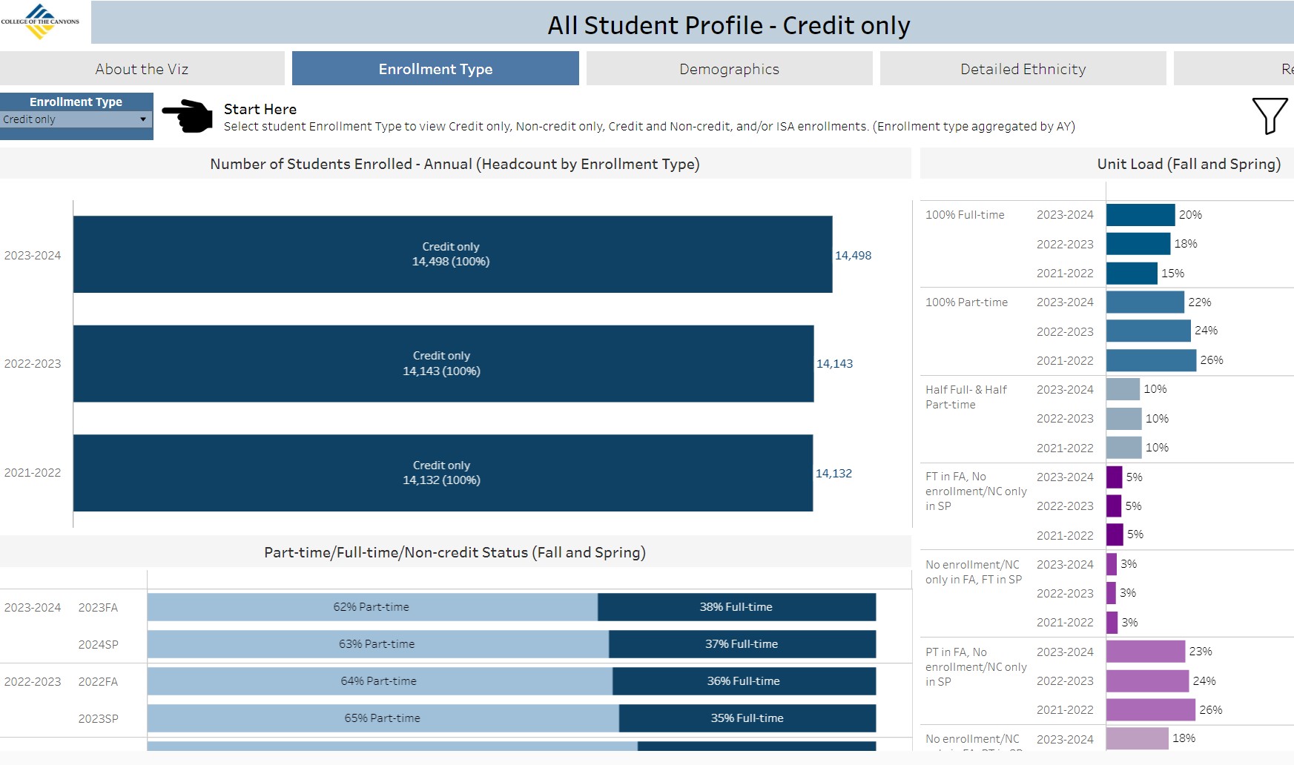
Task: Select the 24% bar for PT in FA
Action: tap(1148, 680)
